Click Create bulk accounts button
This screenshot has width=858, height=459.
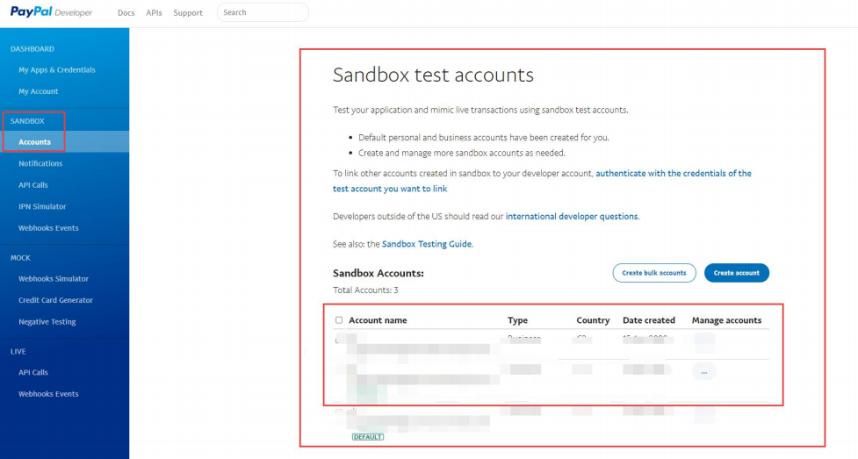point(654,273)
